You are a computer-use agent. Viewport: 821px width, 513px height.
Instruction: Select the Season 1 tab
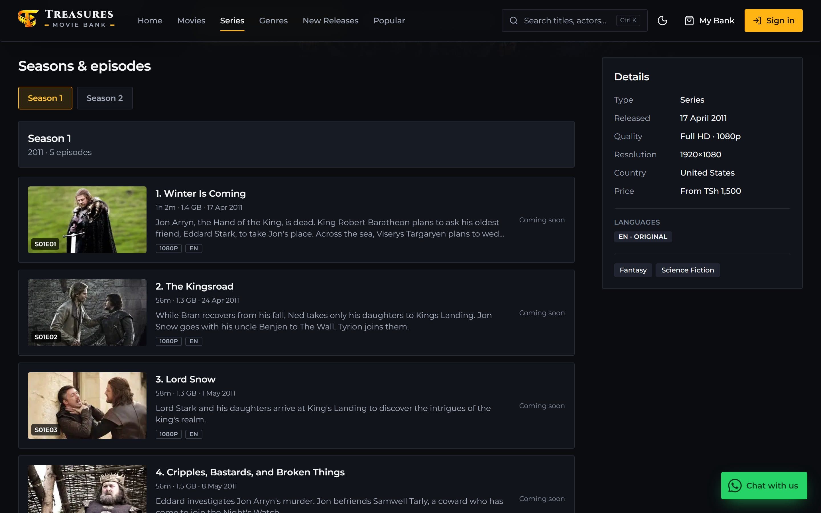tap(45, 98)
